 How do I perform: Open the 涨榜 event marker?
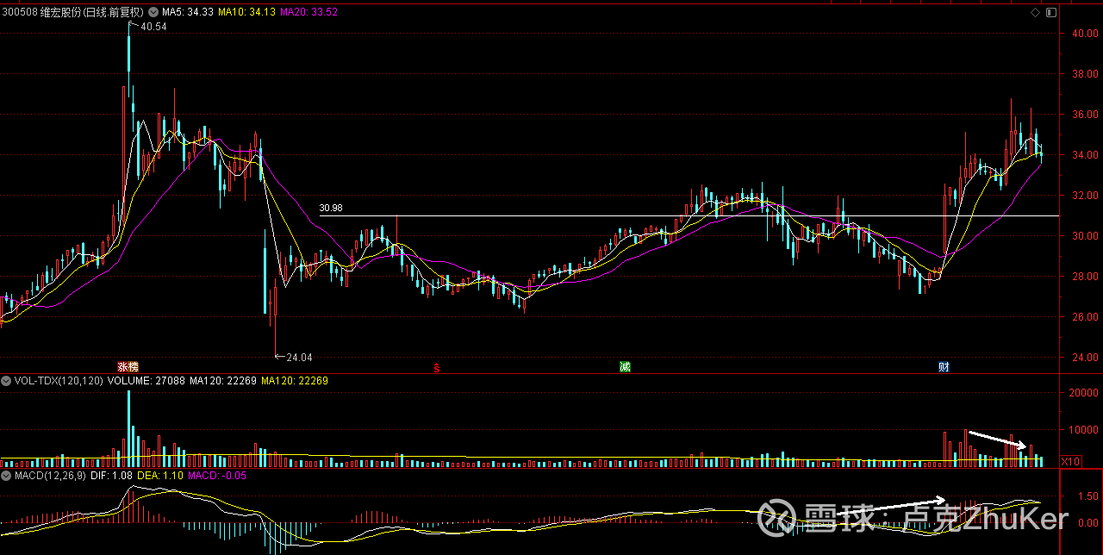[128, 367]
